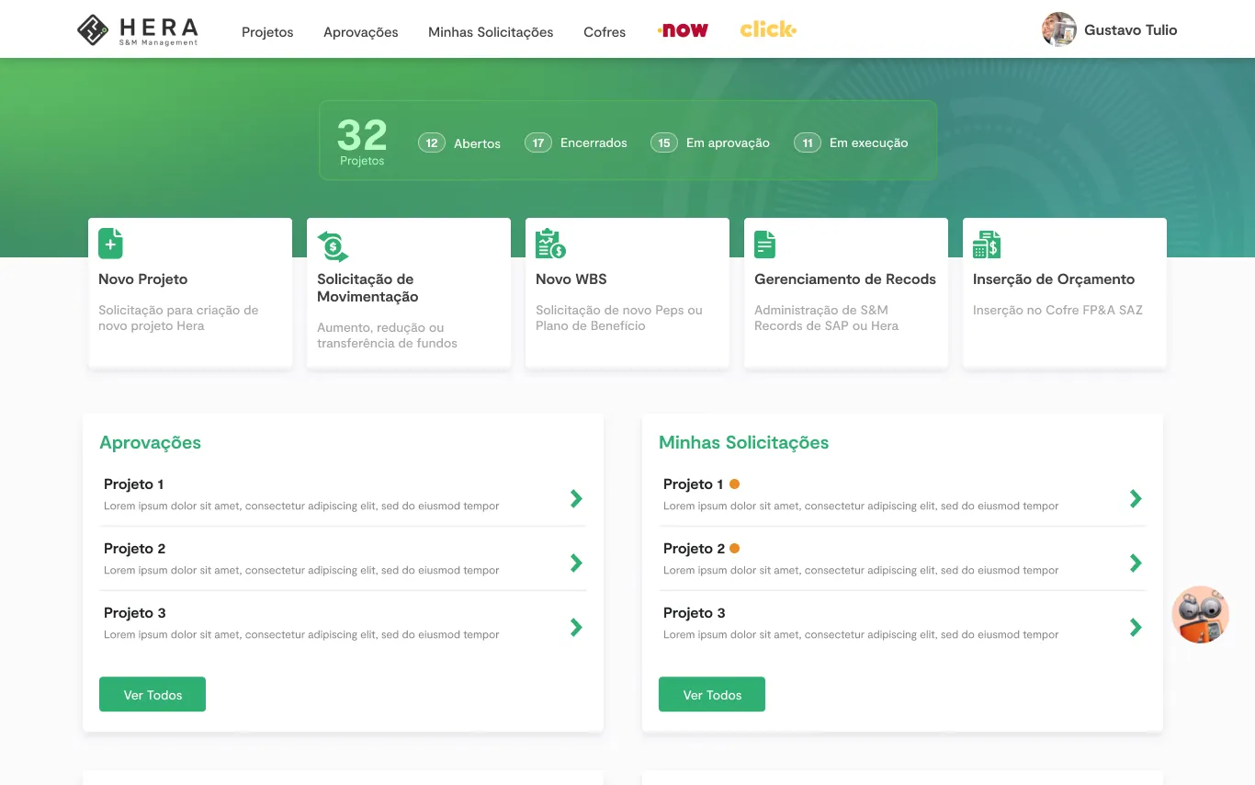This screenshot has height=785, width=1255.
Task: Filter by 12 Abertos projects
Action: pyautogui.click(x=459, y=143)
